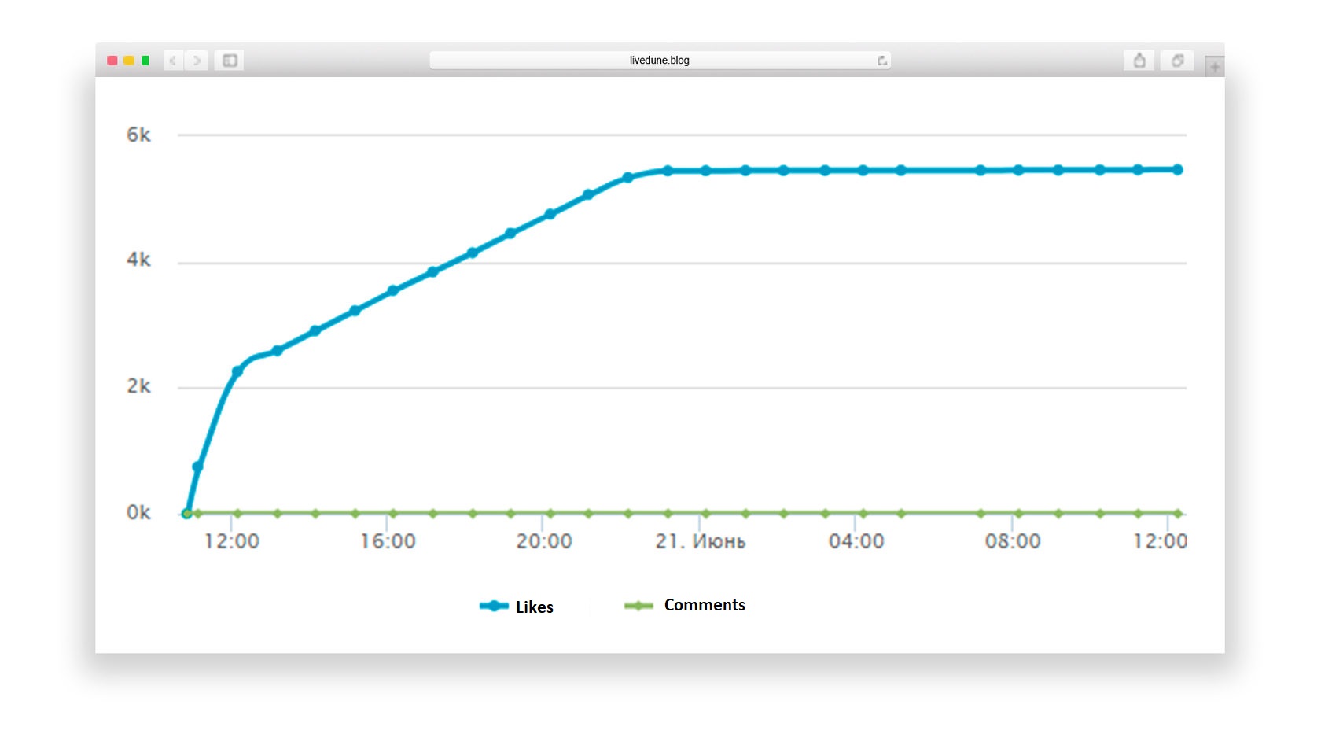Click the 16:00 time axis label
Screen dimensions: 1321x734
pyautogui.click(x=388, y=541)
